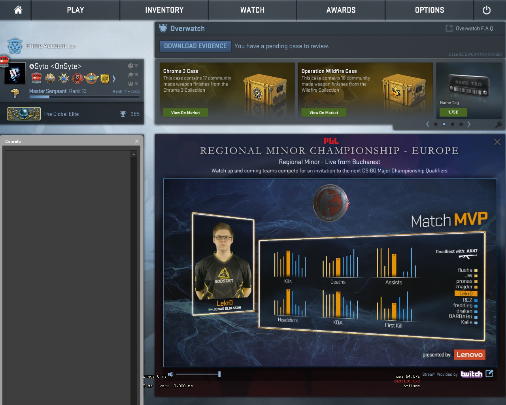Viewport: 506px width, 405px height.
Task: Click the "Rank 14 + Drop" text
Action: [x=126, y=91]
